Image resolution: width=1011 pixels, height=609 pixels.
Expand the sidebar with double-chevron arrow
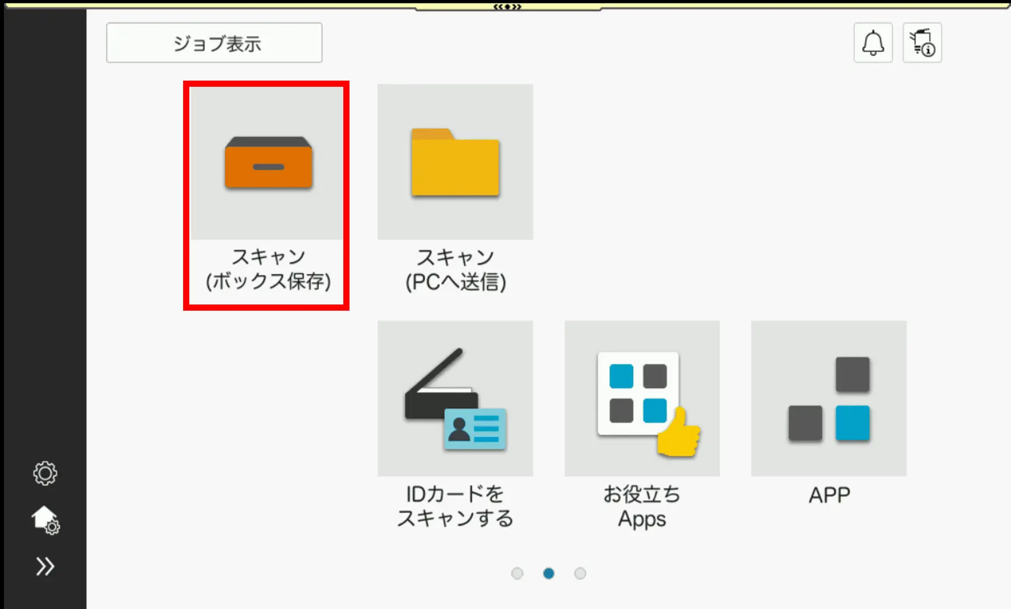tap(45, 566)
